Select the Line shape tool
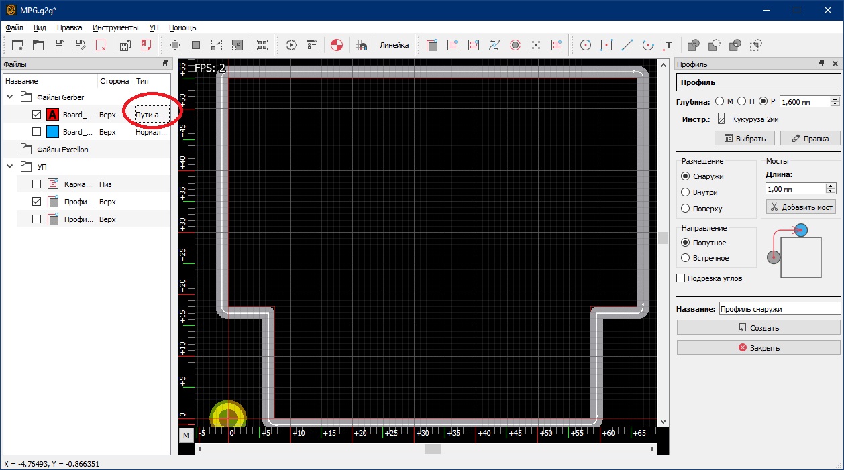This screenshot has width=844, height=470. (x=627, y=45)
